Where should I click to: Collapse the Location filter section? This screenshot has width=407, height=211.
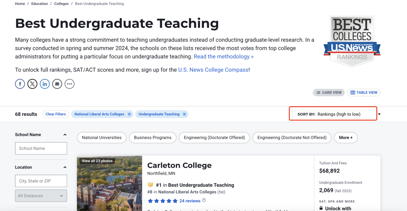click(x=65, y=167)
